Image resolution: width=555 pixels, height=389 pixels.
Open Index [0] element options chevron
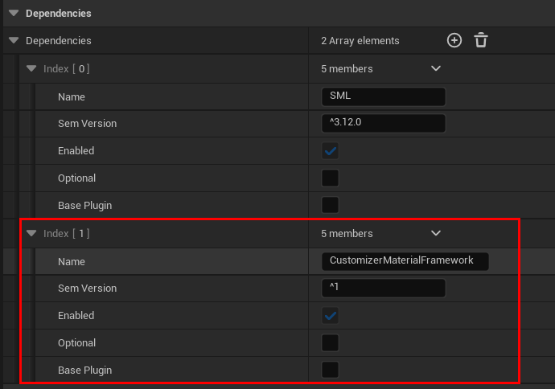[x=436, y=68]
